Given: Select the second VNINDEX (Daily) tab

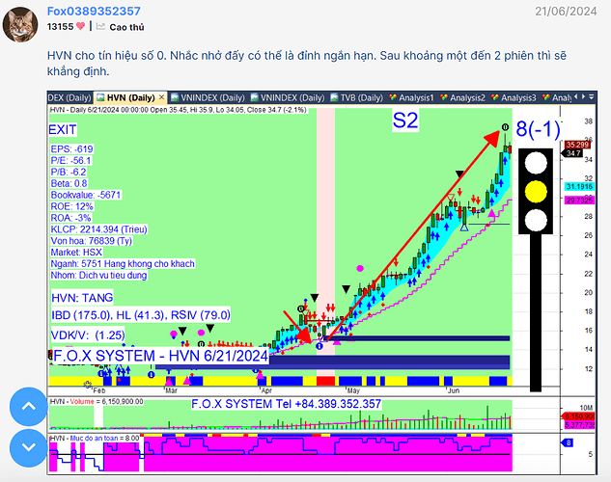Looking at the screenshot, I should [x=288, y=97].
